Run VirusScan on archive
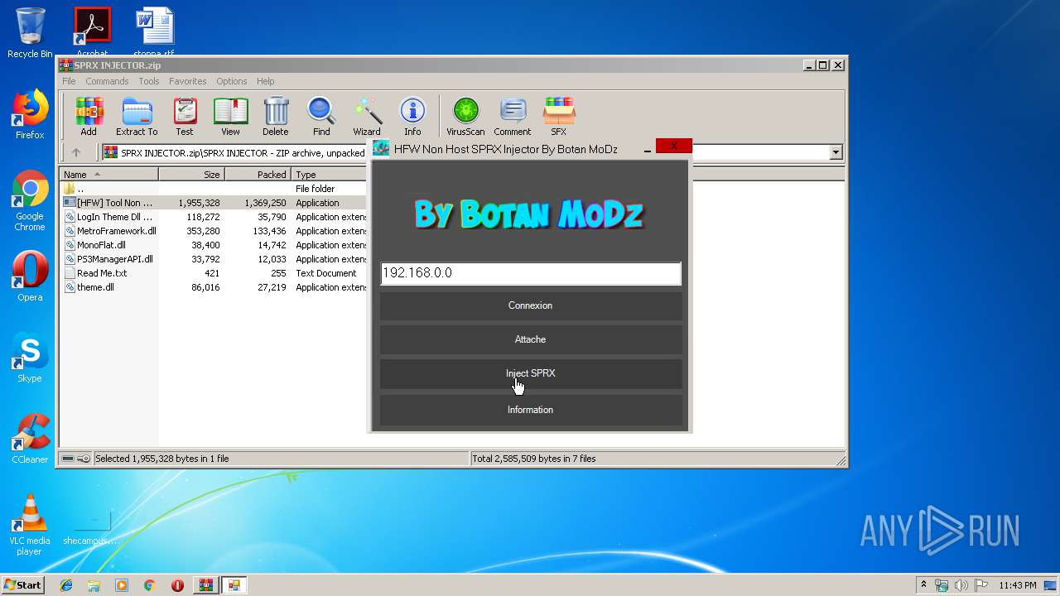 click(x=465, y=116)
